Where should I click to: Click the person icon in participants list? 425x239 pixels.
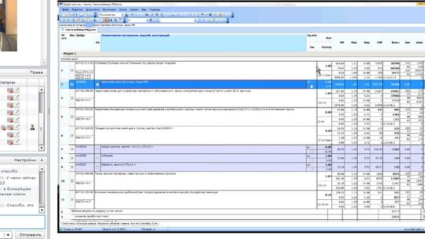tap(33, 127)
